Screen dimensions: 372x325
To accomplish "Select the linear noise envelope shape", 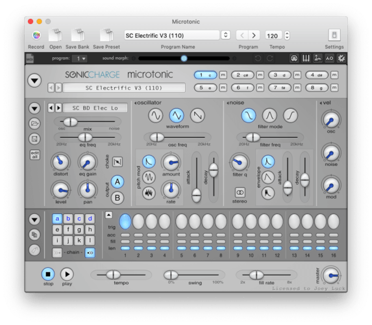I will [268, 177].
